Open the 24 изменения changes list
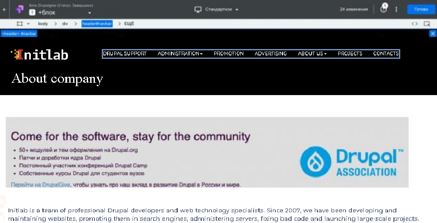This screenshot has width=437, height=223. click(354, 9)
